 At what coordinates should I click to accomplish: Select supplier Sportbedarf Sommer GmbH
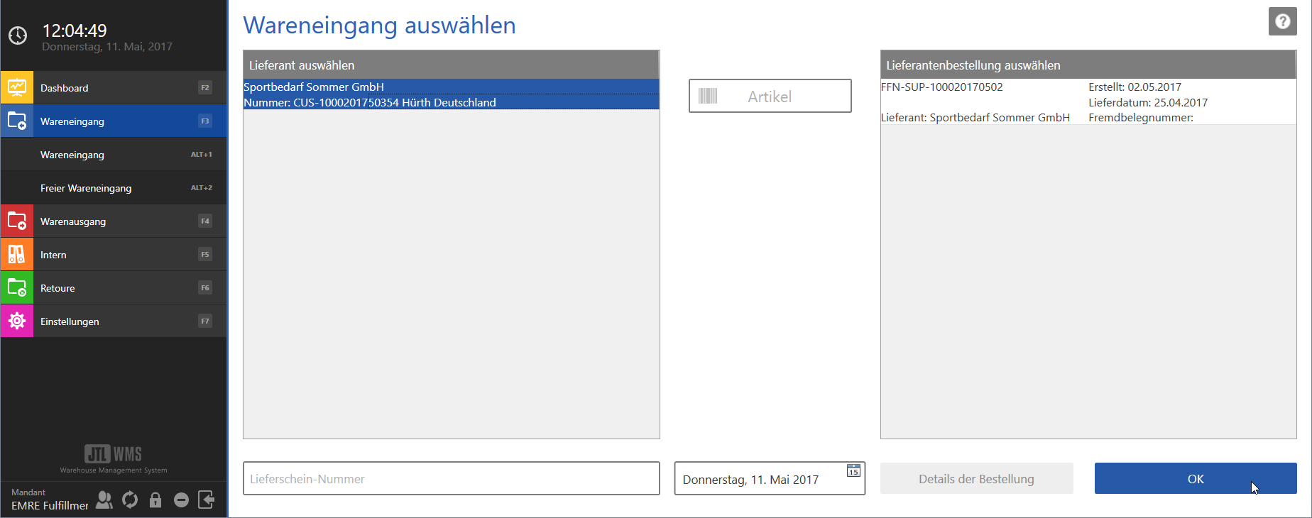[x=451, y=94]
